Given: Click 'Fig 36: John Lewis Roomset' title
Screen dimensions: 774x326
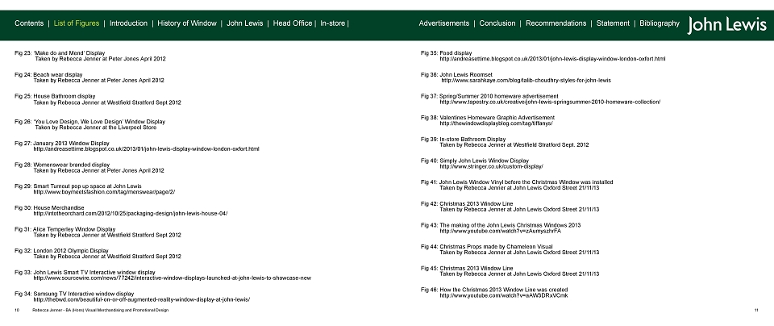Looking at the screenshot, I should tap(456, 74).
